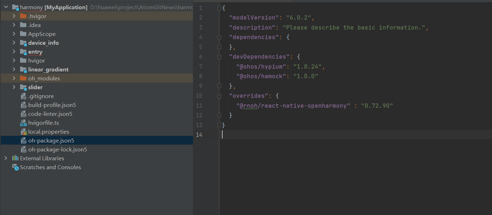Select the linear_gradient module

click(x=48, y=69)
